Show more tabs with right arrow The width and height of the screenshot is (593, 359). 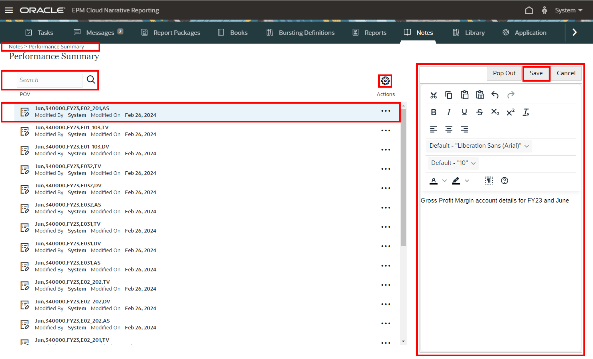[575, 32]
